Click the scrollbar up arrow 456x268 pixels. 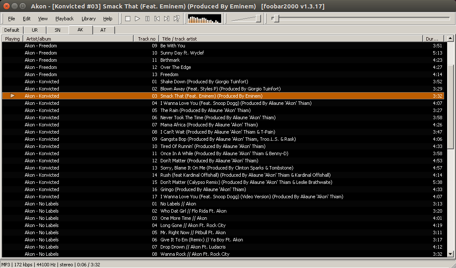click(450, 38)
